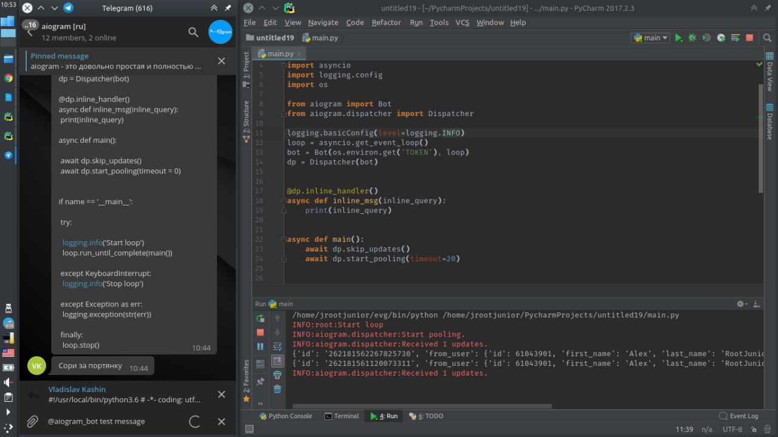Open the Edit menu
The width and height of the screenshot is (778, 437).
point(270,22)
